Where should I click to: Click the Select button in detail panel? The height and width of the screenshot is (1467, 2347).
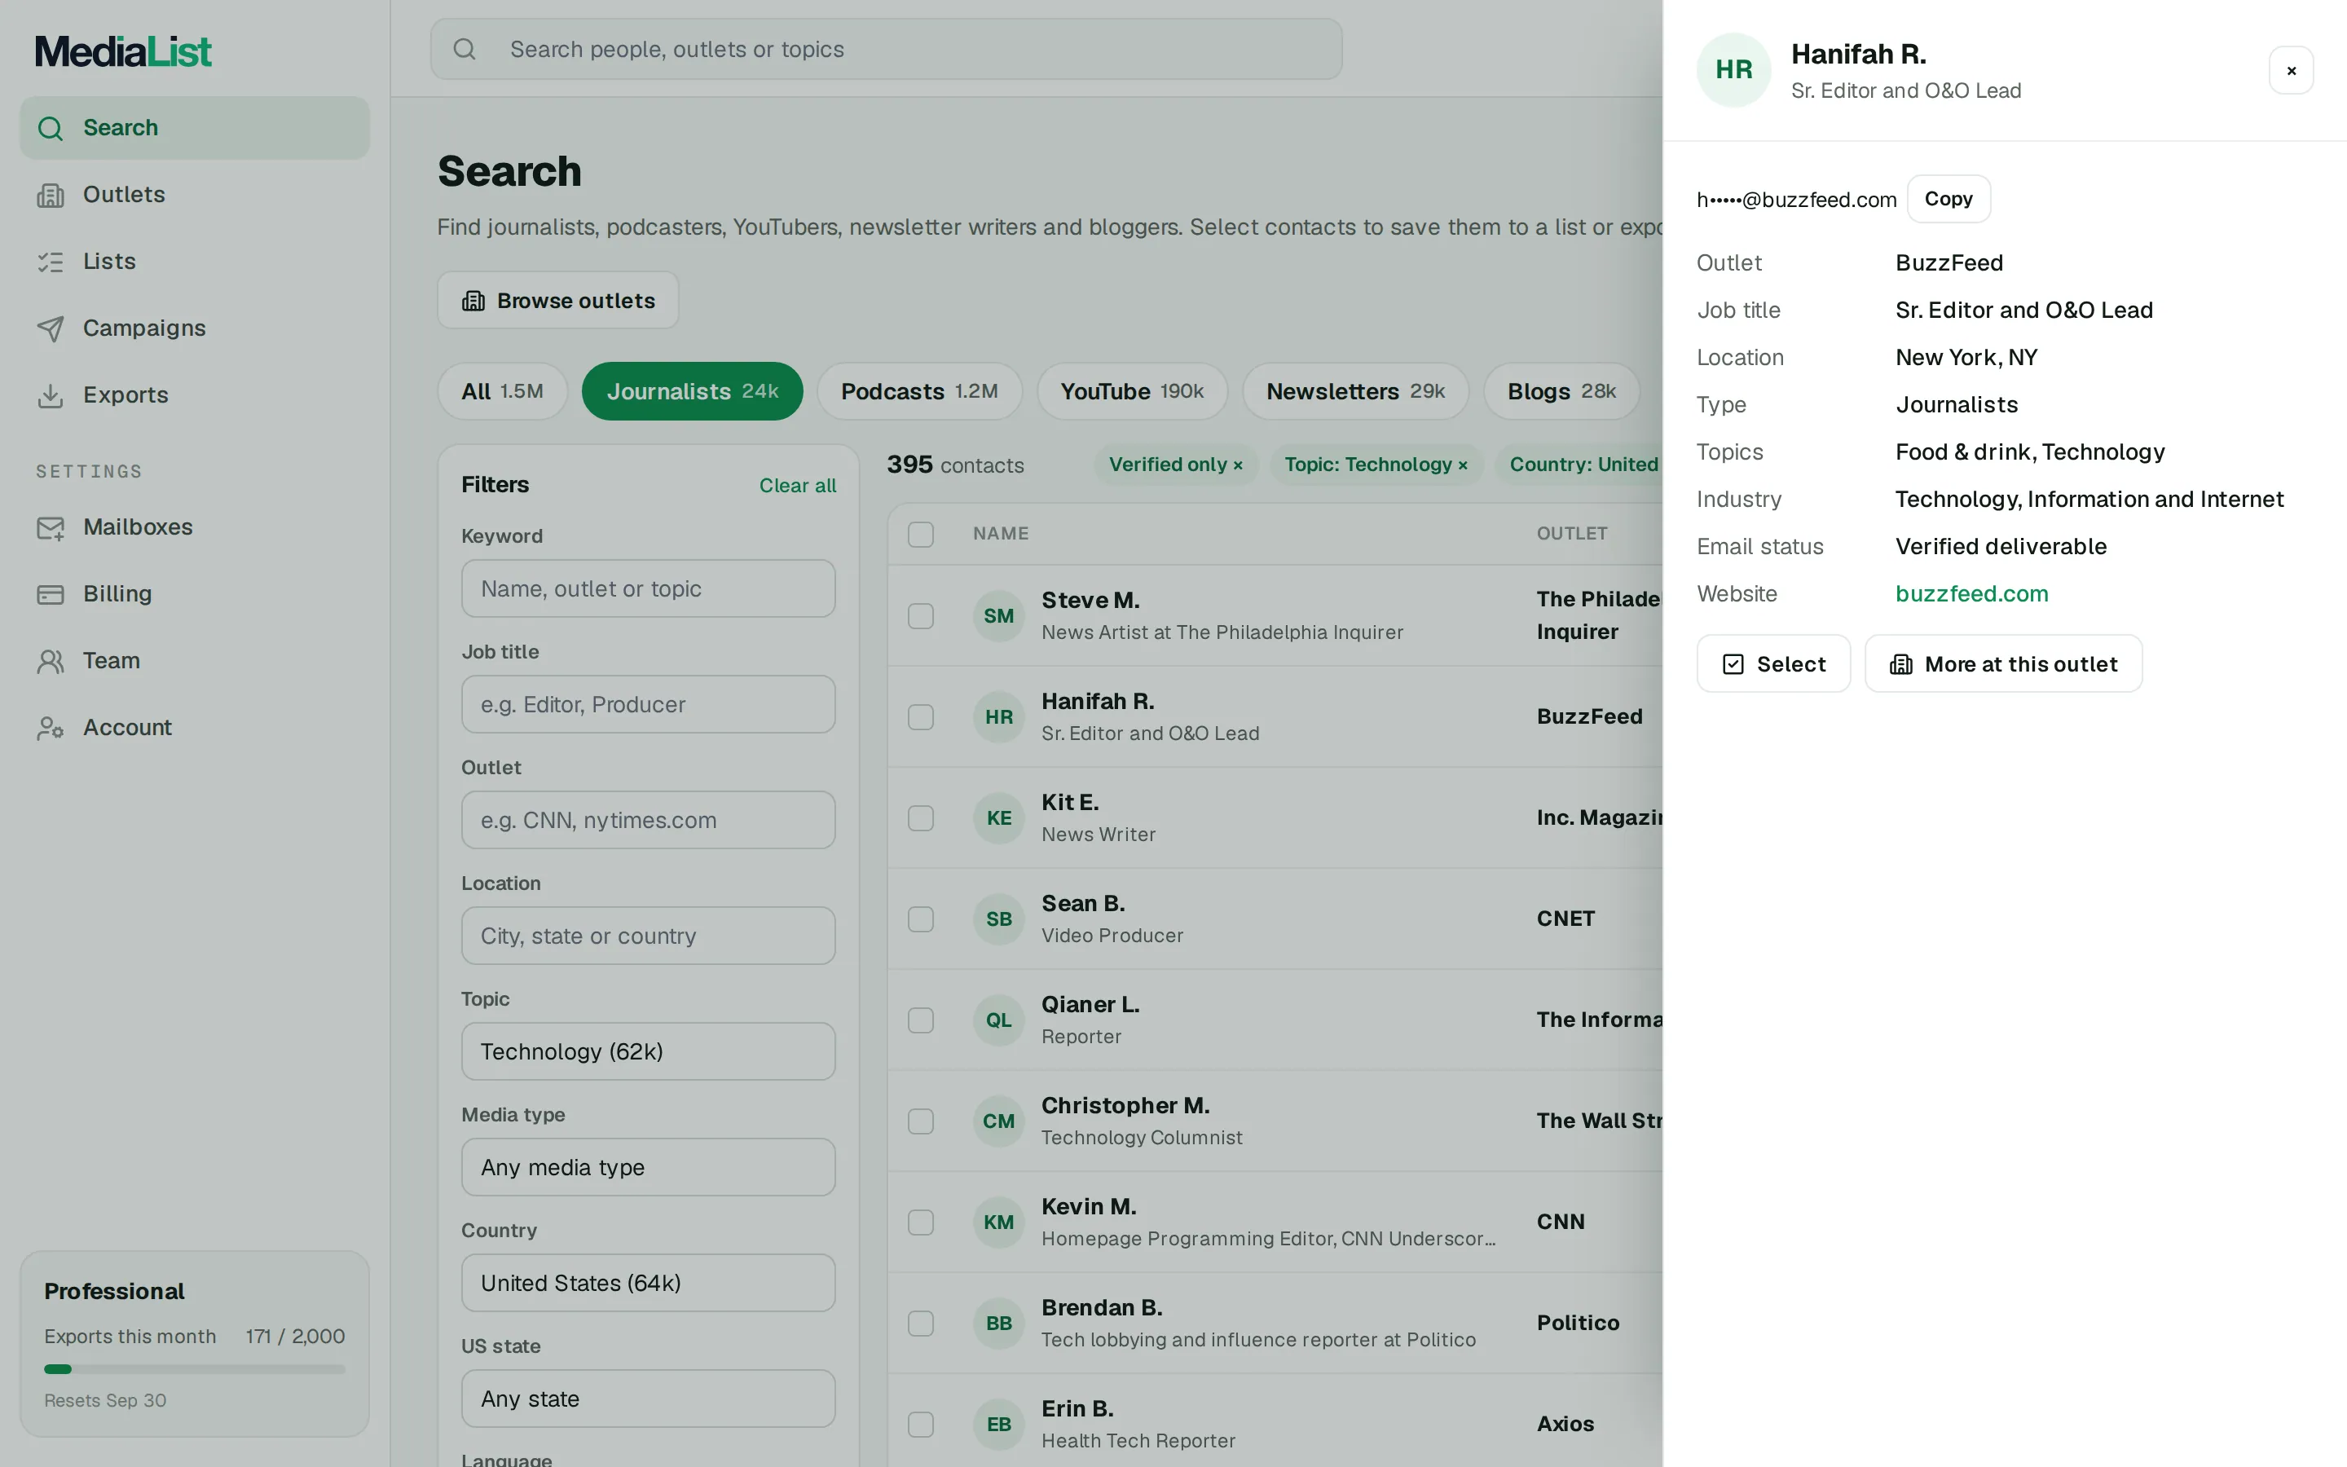(x=1772, y=663)
